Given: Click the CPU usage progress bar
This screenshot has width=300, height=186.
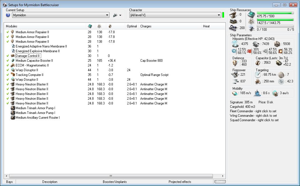Looking at the screenshot, I should (275, 13).
